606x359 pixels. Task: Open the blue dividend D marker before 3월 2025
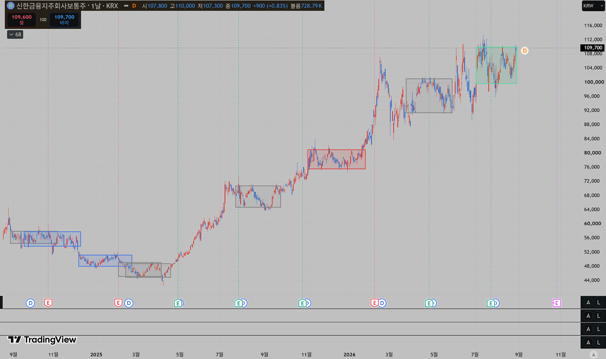pos(129,303)
